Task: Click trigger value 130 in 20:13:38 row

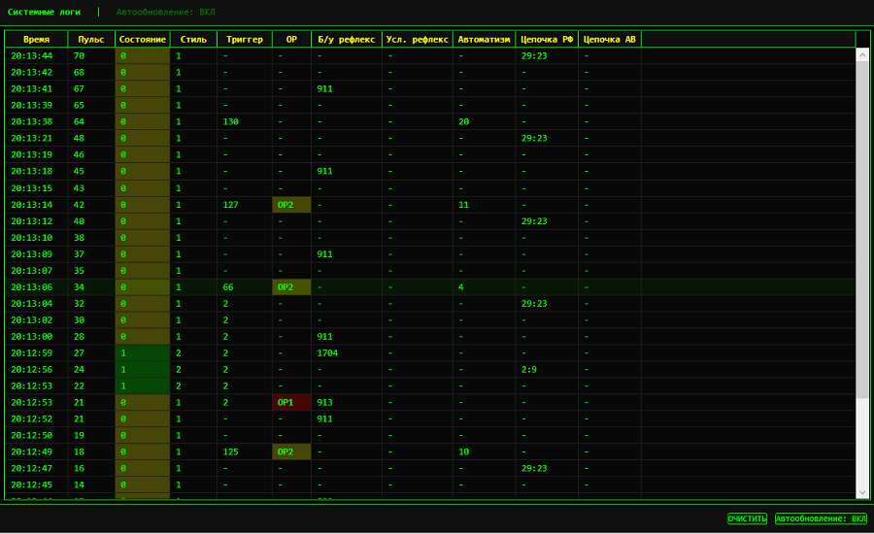Action: (x=230, y=121)
